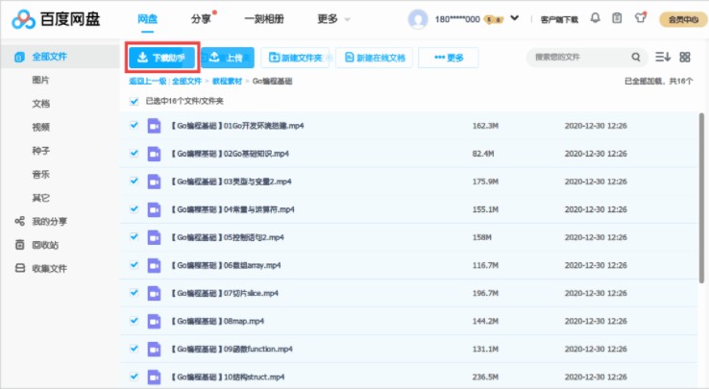Click the video icon of 10结构struct.mp4

[154, 377]
